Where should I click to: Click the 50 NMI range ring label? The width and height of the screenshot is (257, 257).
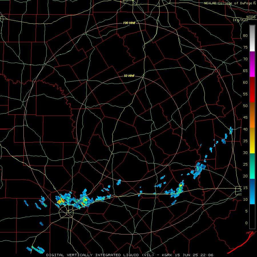coord(129,76)
